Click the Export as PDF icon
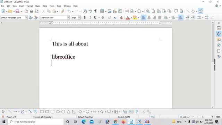This screenshot has height=125, width=222. 26,11
